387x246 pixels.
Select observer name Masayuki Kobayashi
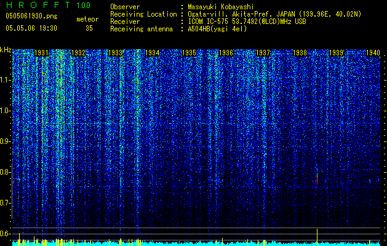click(221, 7)
